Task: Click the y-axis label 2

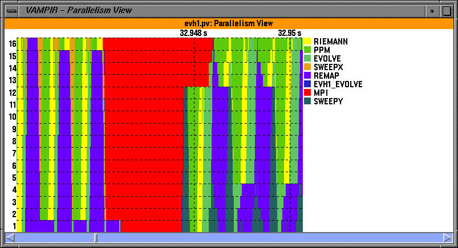Action: pyautogui.click(x=14, y=214)
